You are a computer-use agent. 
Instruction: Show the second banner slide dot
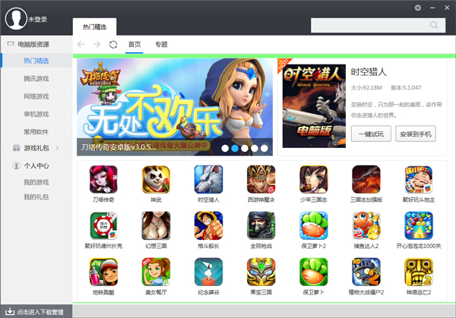point(235,149)
